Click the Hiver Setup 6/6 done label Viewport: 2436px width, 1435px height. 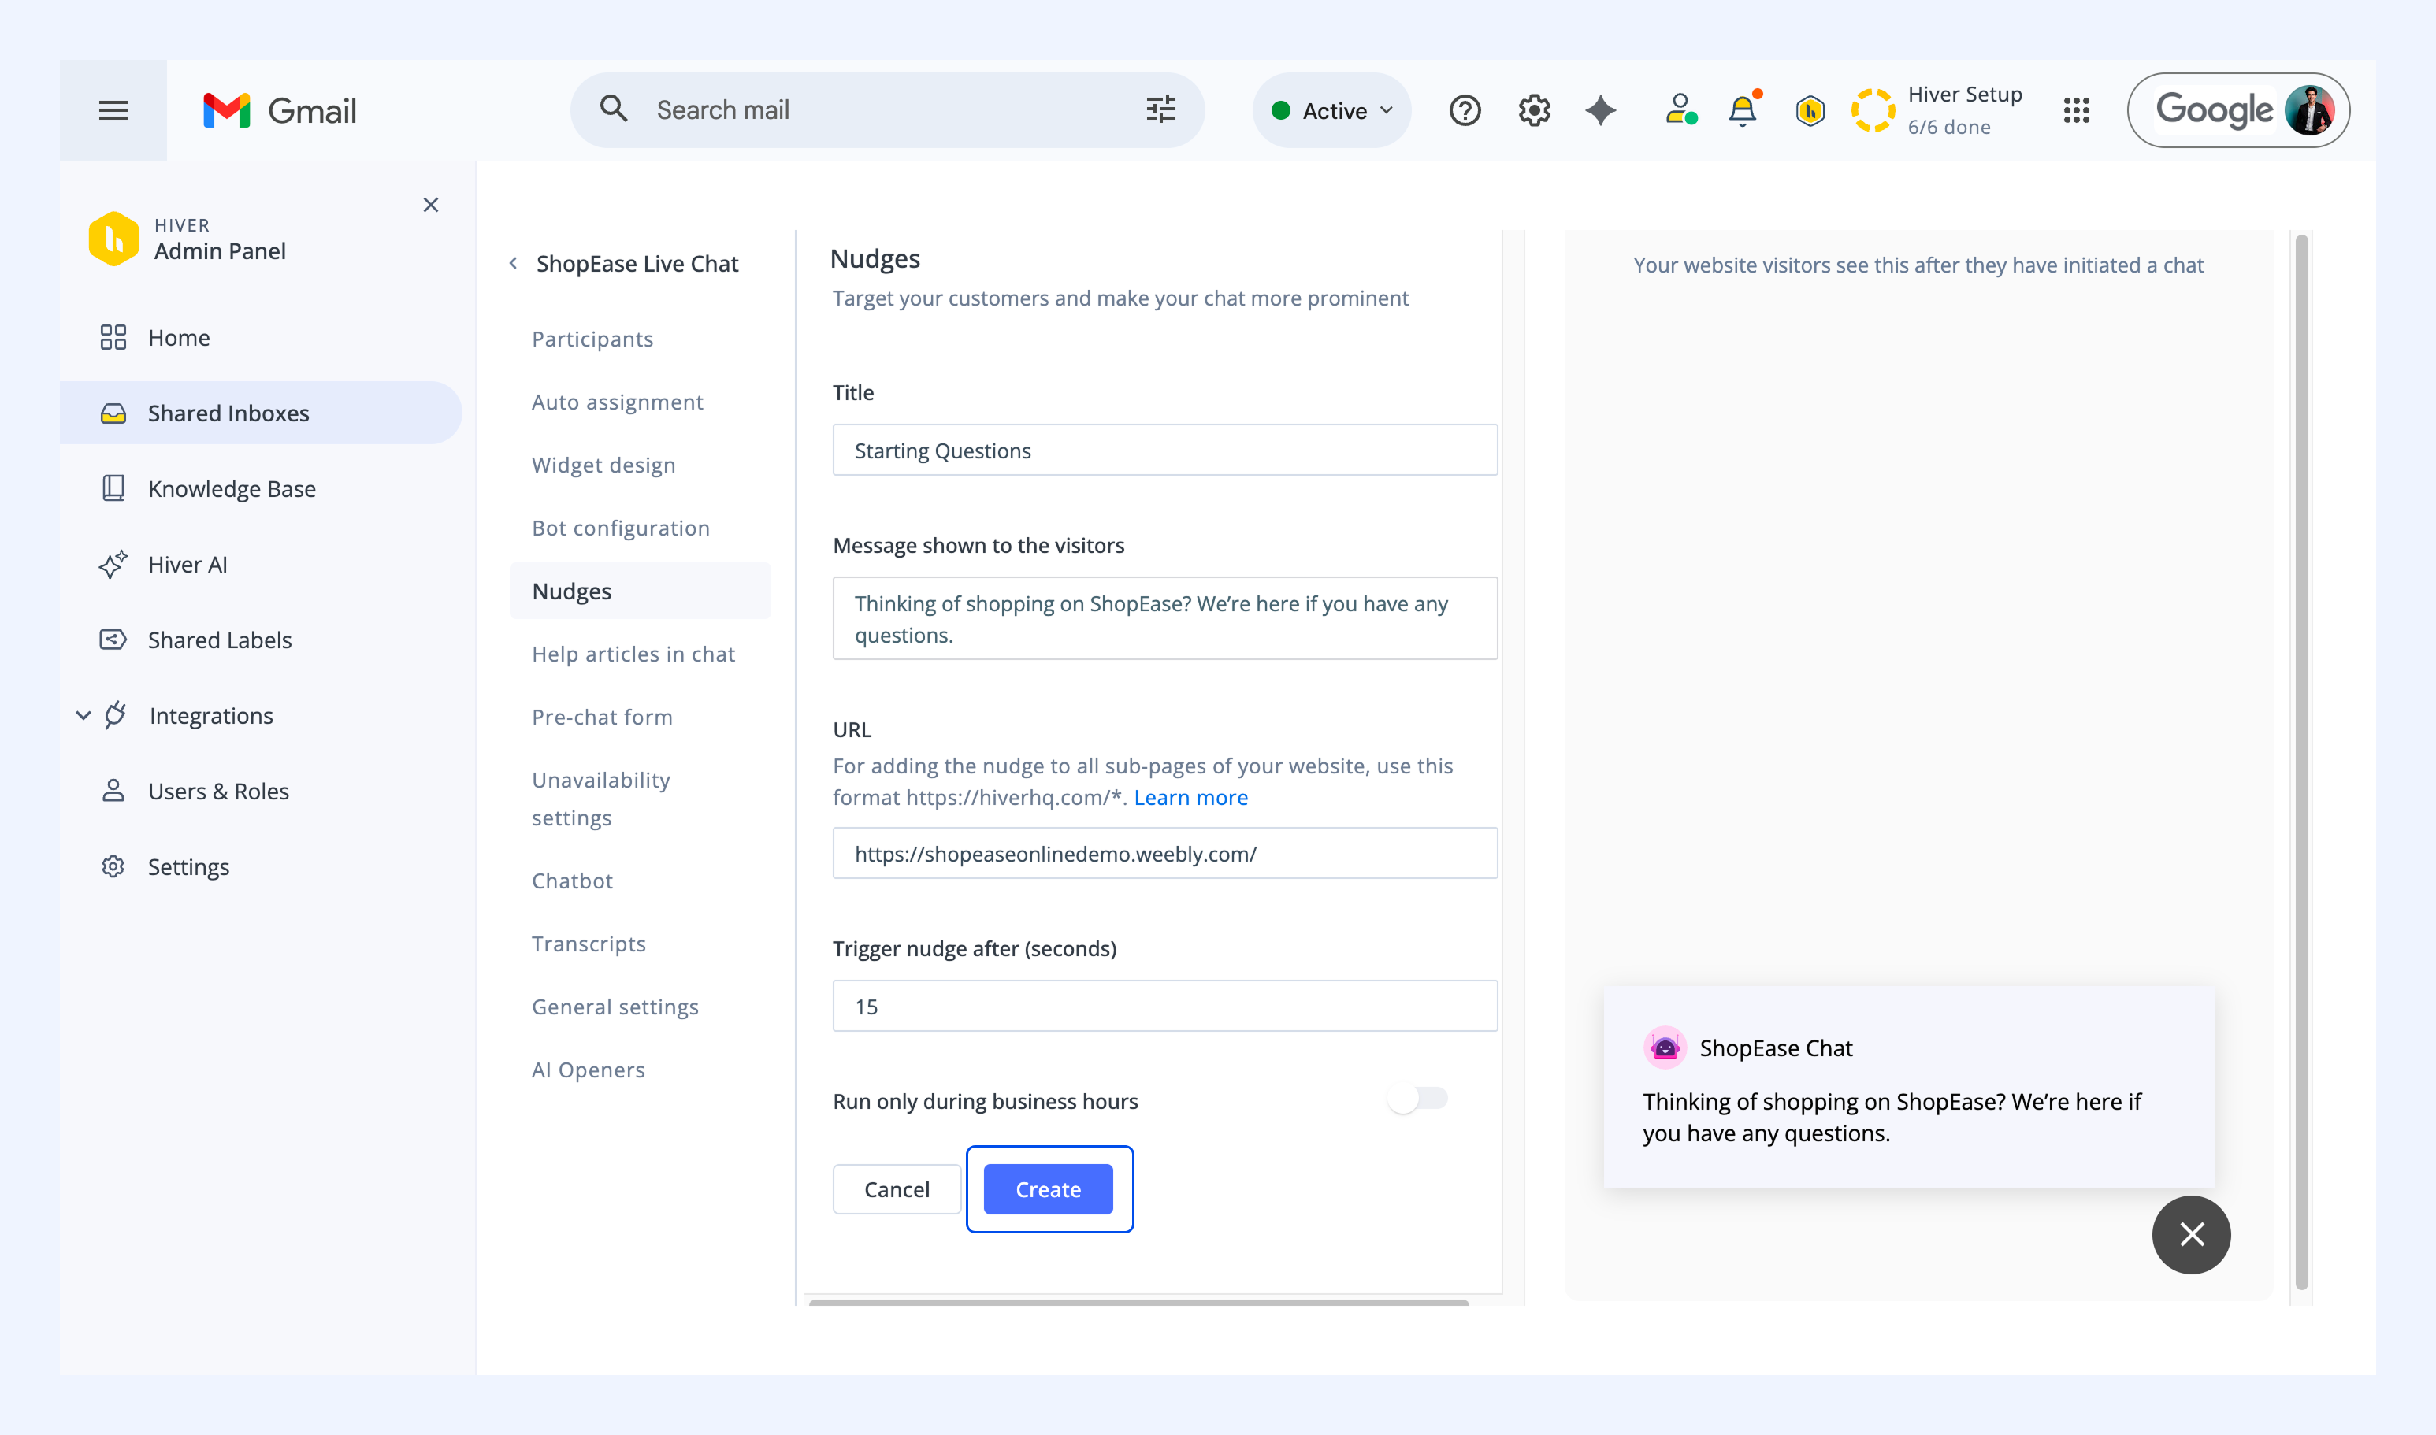tap(1964, 110)
